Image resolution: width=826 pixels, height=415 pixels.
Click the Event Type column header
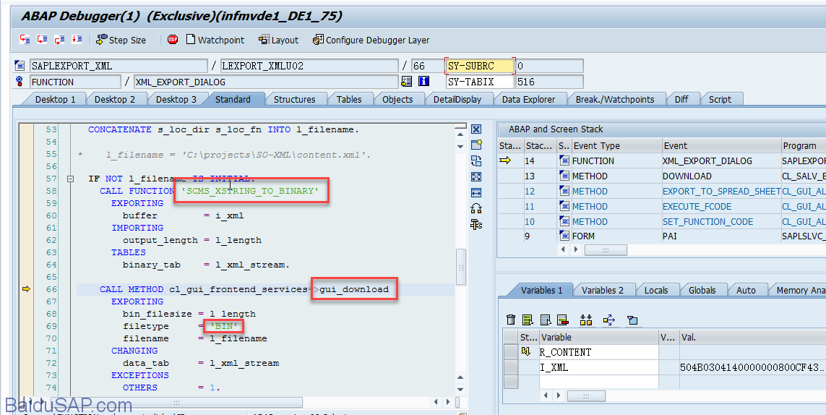tap(616, 145)
